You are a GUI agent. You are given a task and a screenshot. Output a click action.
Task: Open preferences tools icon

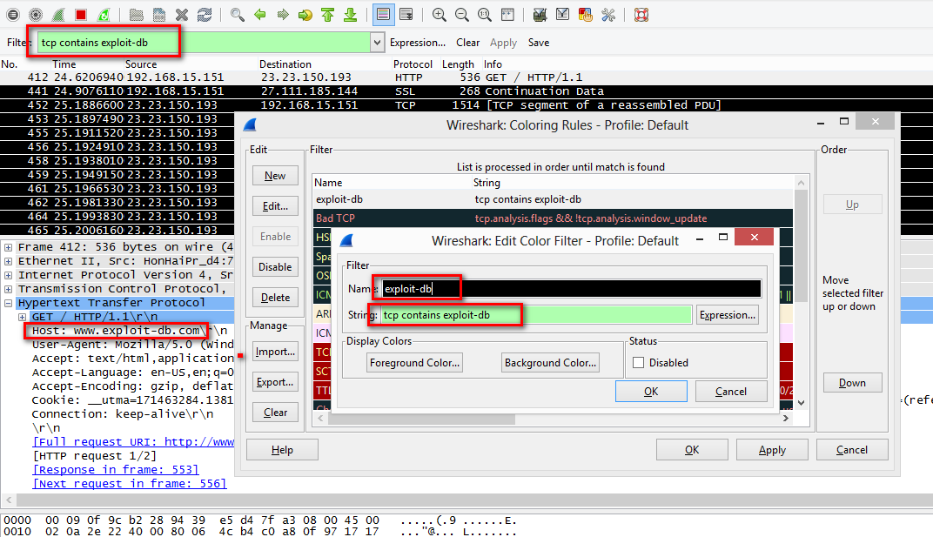pos(607,15)
